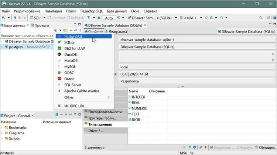Click the small search icon in bottom bar
Viewport: 277px width, 155px height.
pos(184,147)
